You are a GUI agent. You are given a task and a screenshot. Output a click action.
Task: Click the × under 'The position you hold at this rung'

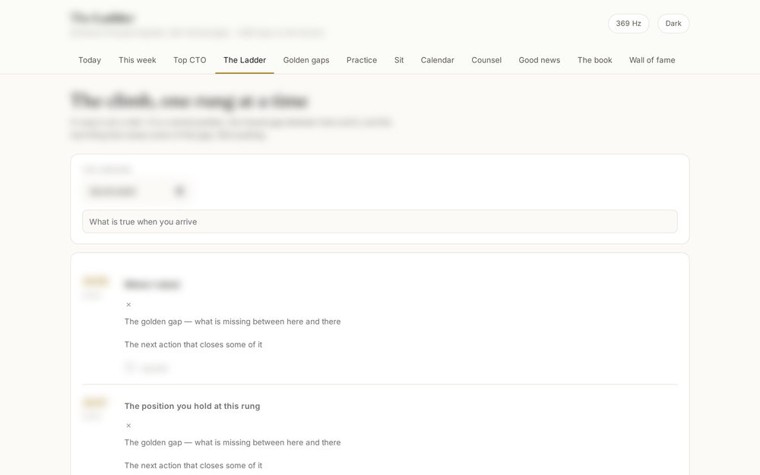[x=128, y=426]
